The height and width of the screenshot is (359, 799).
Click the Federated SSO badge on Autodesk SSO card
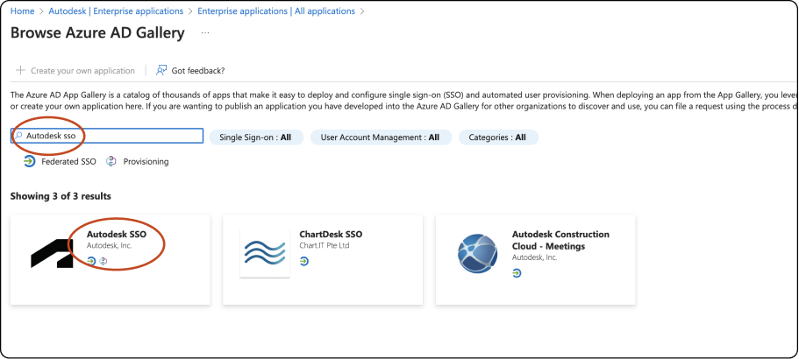(x=91, y=261)
